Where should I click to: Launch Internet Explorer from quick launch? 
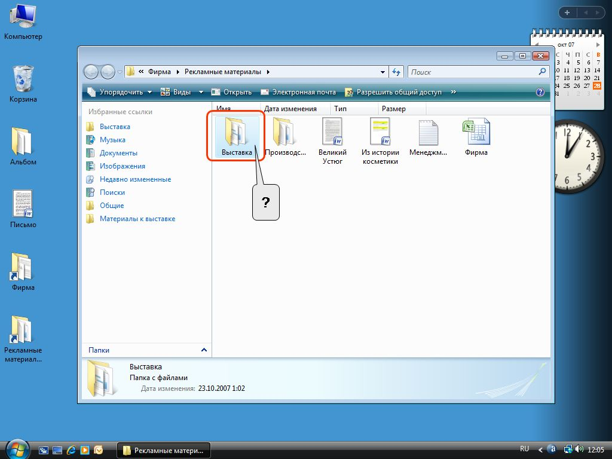click(x=71, y=450)
